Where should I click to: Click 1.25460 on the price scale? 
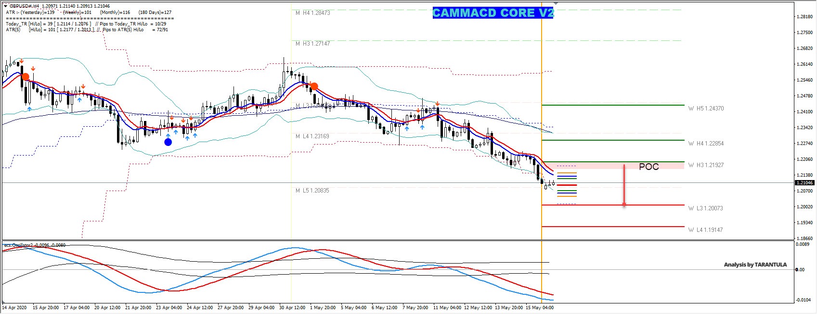pyautogui.click(x=805, y=80)
